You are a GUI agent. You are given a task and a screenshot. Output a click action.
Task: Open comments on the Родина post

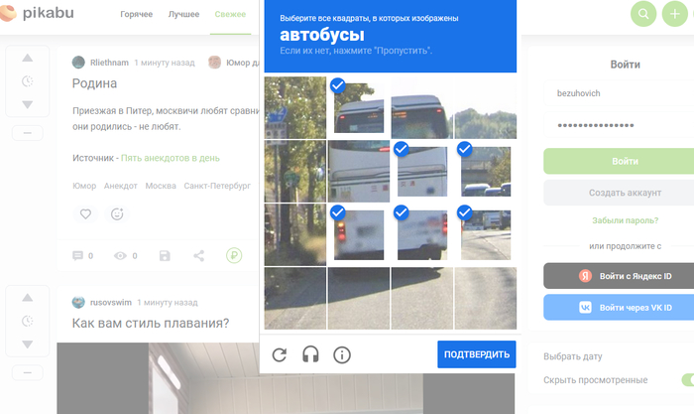(x=82, y=256)
